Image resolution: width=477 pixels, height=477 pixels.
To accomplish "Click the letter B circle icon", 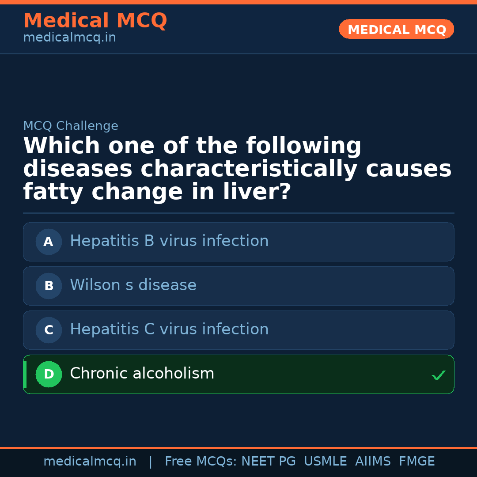I will pos(49,286).
